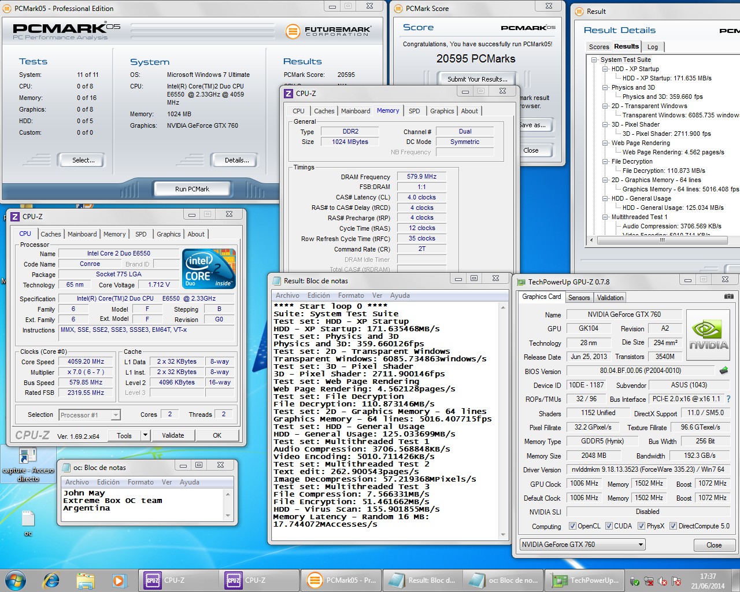This screenshot has width=740, height=592.
Task: Open the GPU selection dropdown in GPU-Z
Action: [641, 545]
